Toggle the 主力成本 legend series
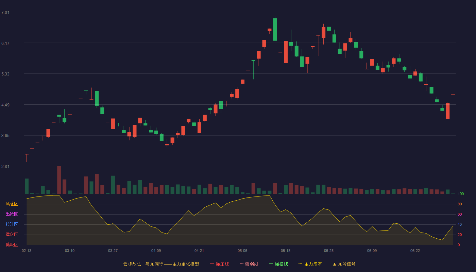The image size is (476, 272). [310, 264]
